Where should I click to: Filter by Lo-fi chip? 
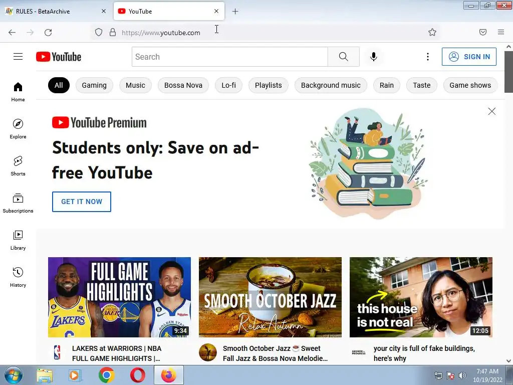pyautogui.click(x=228, y=85)
